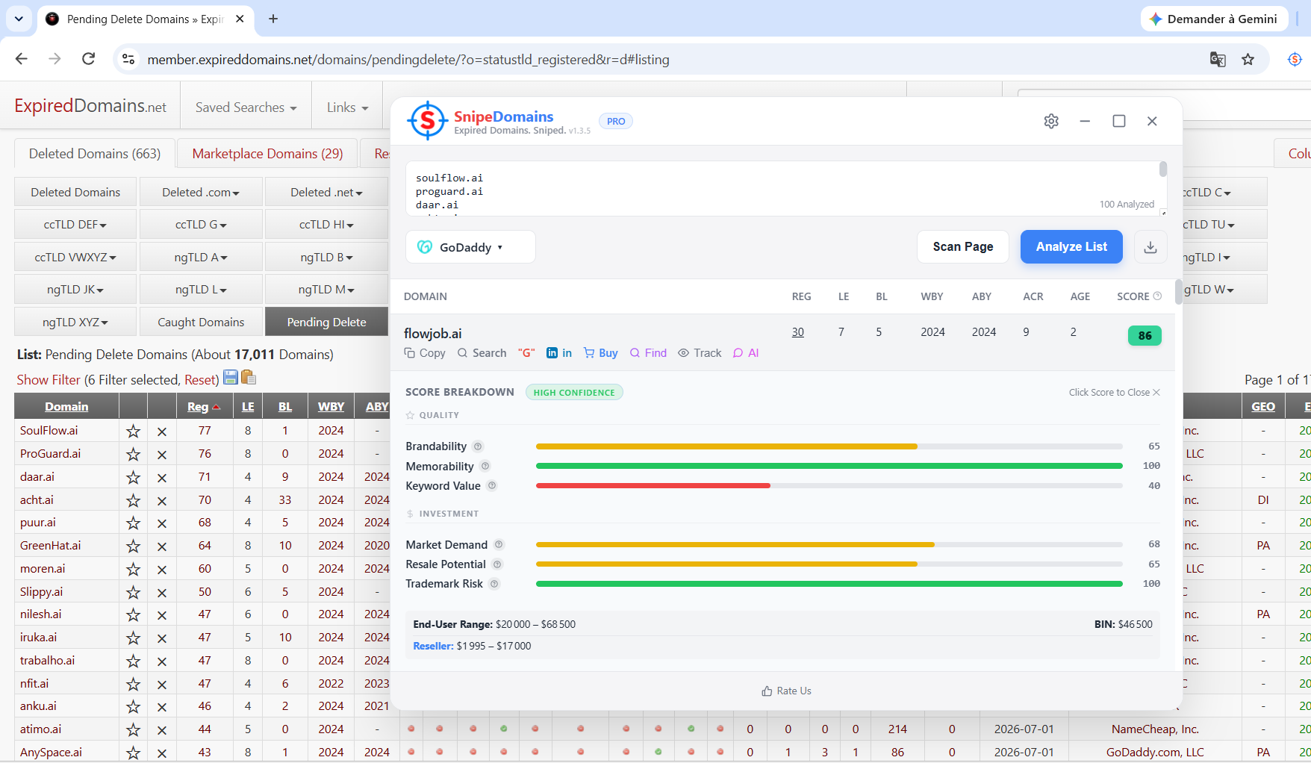Screen dimensions: 1311x763
Task: Show info for Trademark Risk metric
Action: coord(494,584)
